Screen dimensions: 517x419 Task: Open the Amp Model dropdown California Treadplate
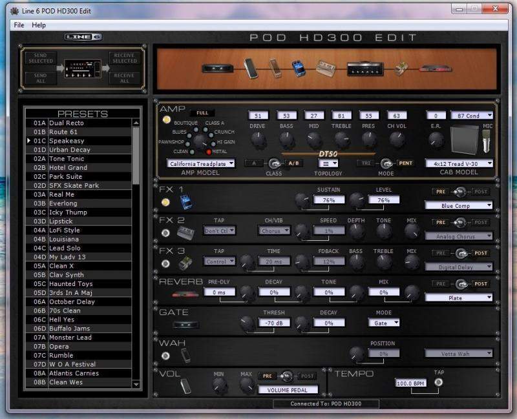200,164
